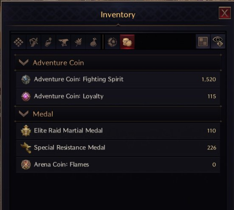Click the Arena Coin: Flames crossed-swords icon

click(x=26, y=164)
